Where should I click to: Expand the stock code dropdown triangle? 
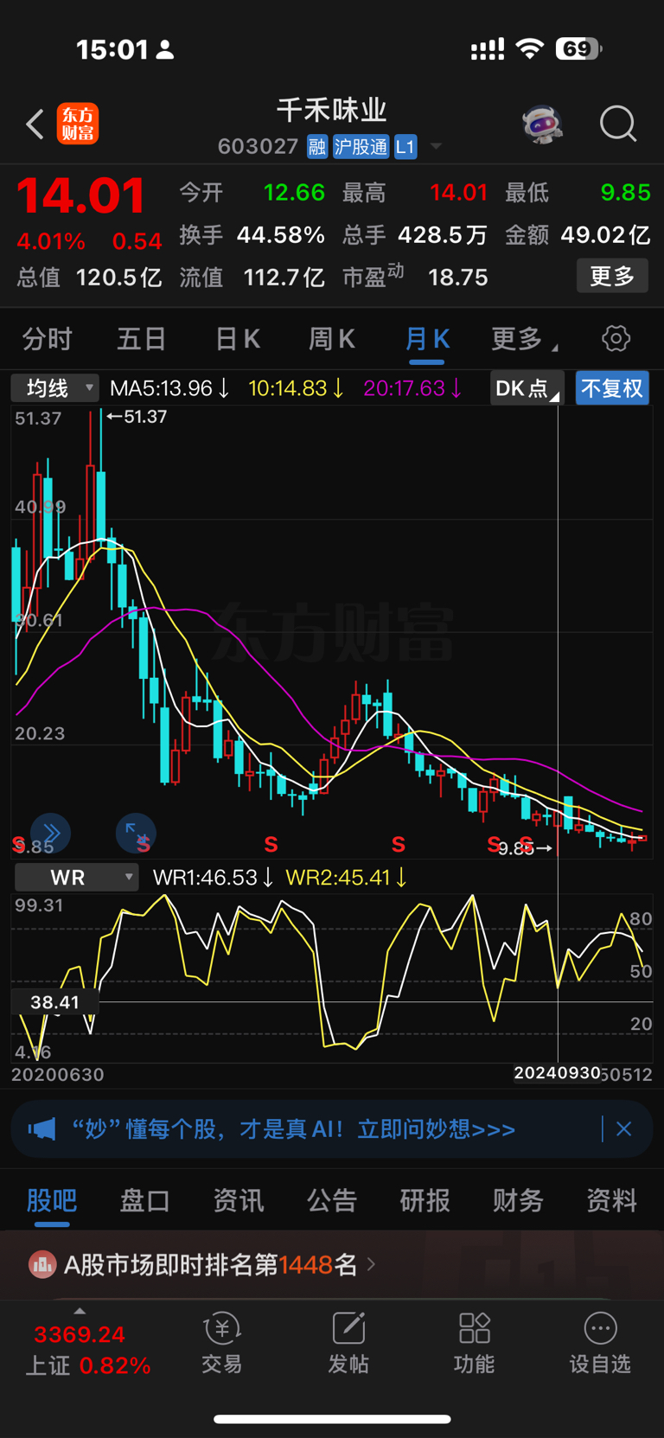tap(436, 147)
